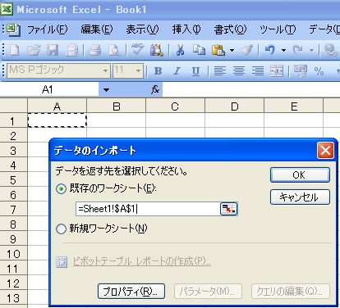Open the 編集(E) menu
Viewport: 340px width, 308px height.
pos(97,29)
